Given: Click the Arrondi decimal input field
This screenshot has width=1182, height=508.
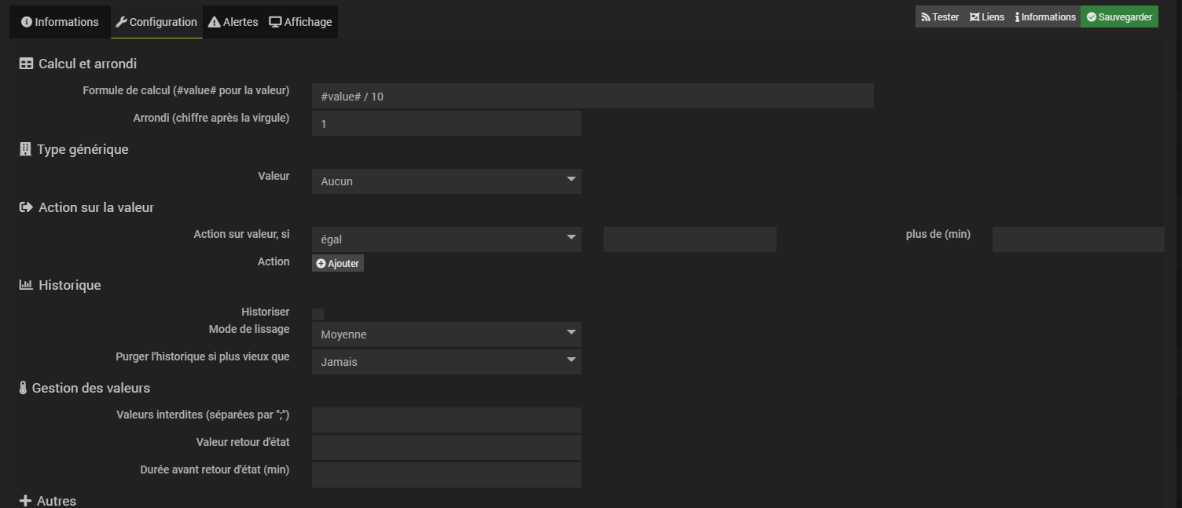Looking at the screenshot, I should click(446, 123).
